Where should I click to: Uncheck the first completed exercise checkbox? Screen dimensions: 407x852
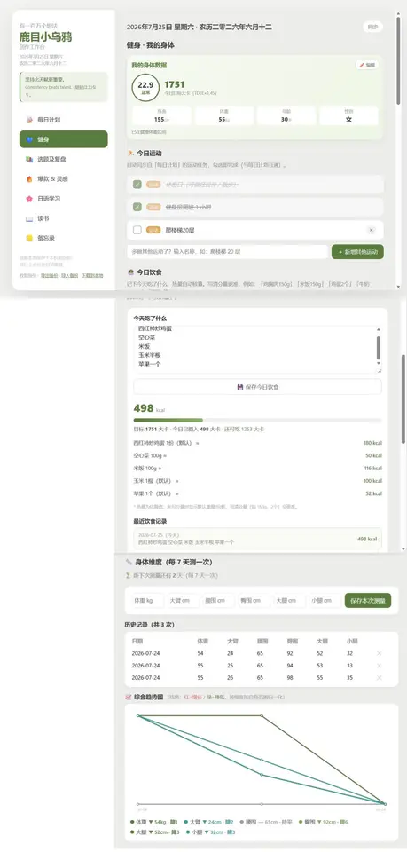click(x=137, y=185)
